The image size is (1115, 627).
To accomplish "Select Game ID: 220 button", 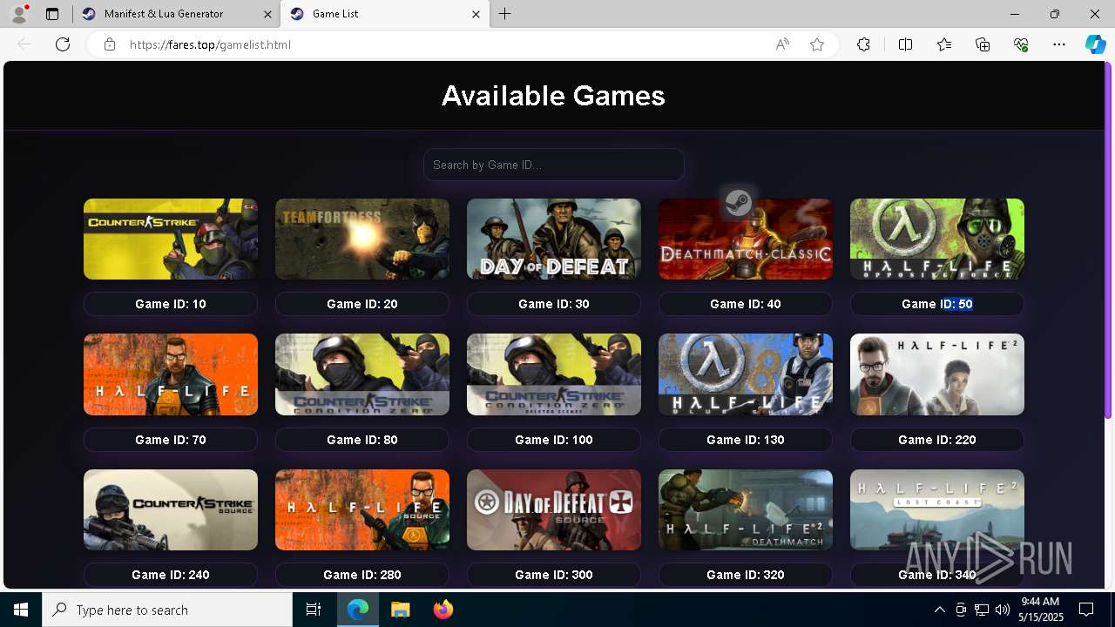I will [937, 440].
